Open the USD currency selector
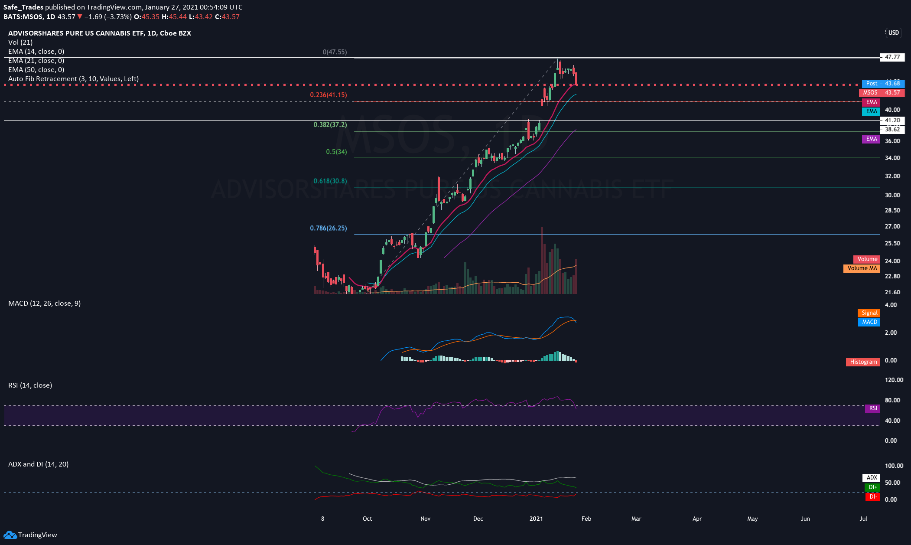 tap(893, 33)
